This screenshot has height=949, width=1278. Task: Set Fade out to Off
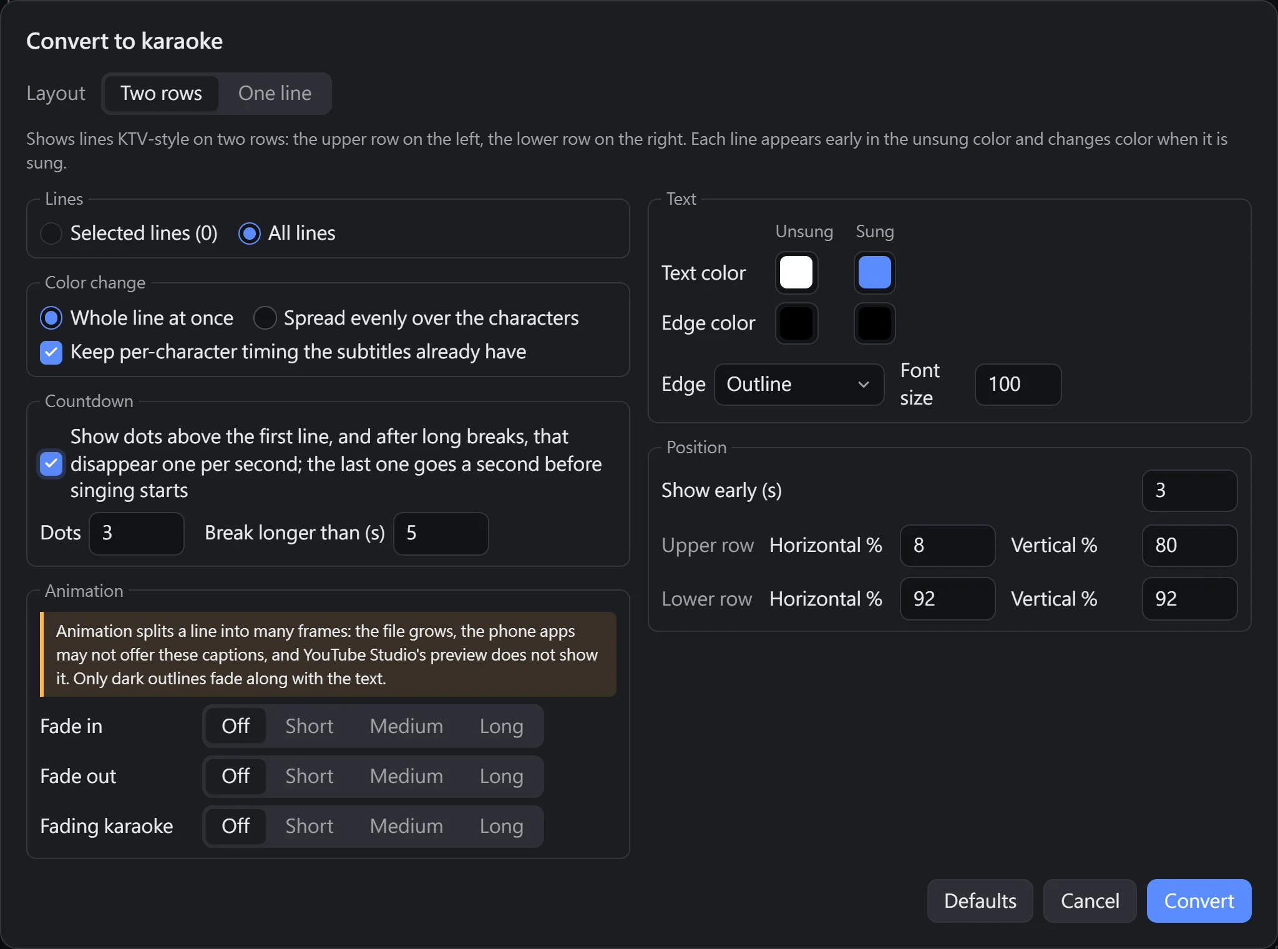(x=236, y=776)
